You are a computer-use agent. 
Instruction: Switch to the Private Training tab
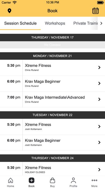[x=85, y=23]
